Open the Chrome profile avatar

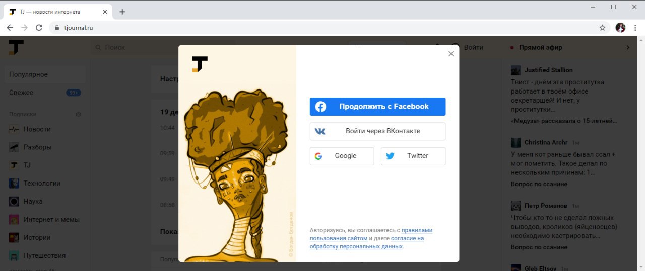click(620, 28)
